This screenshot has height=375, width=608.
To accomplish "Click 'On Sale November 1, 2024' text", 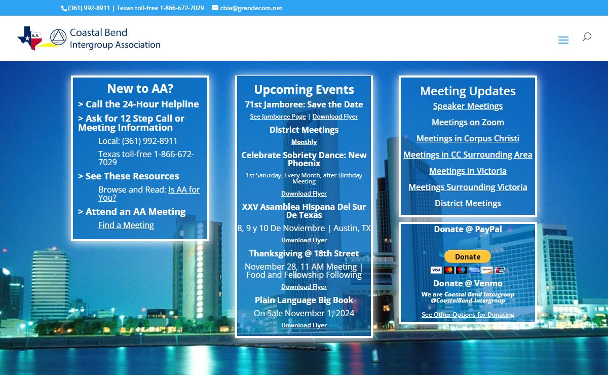I will coord(304,313).
